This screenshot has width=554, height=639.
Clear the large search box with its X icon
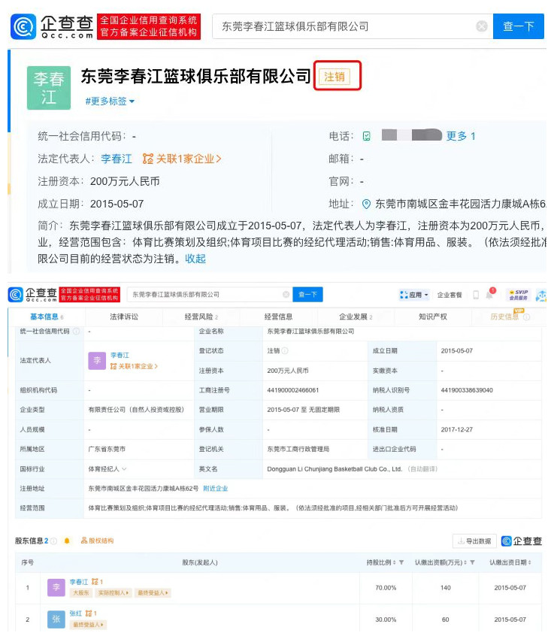(x=482, y=26)
